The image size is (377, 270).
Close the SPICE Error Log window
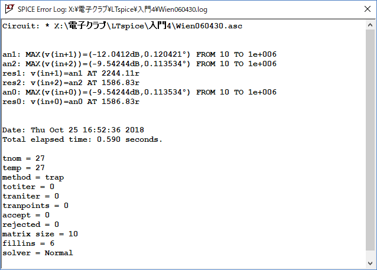pyautogui.click(x=368, y=9)
